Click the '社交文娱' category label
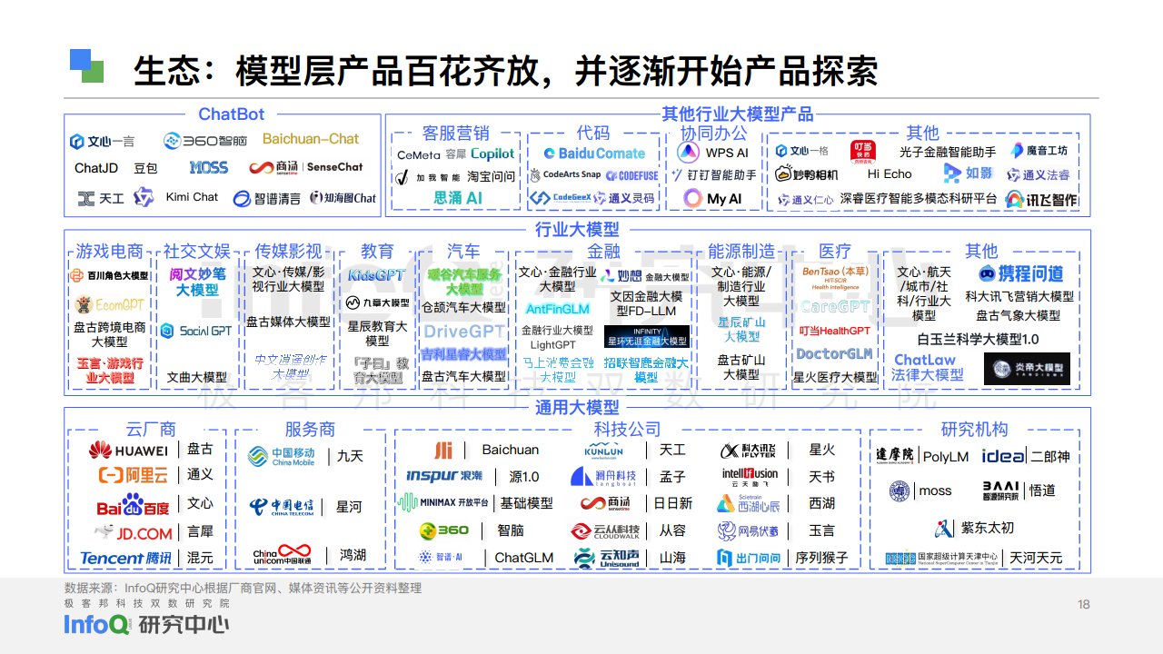The width and height of the screenshot is (1163, 654). [x=197, y=251]
